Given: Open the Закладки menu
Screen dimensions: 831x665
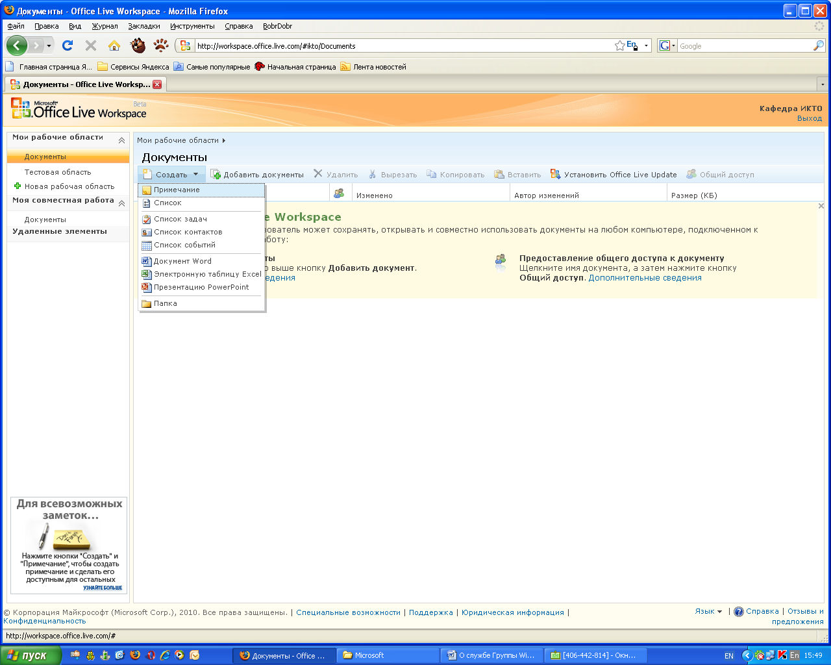Looking at the screenshot, I should point(144,26).
